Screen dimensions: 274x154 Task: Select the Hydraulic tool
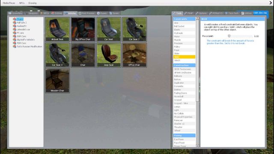click(185, 33)
